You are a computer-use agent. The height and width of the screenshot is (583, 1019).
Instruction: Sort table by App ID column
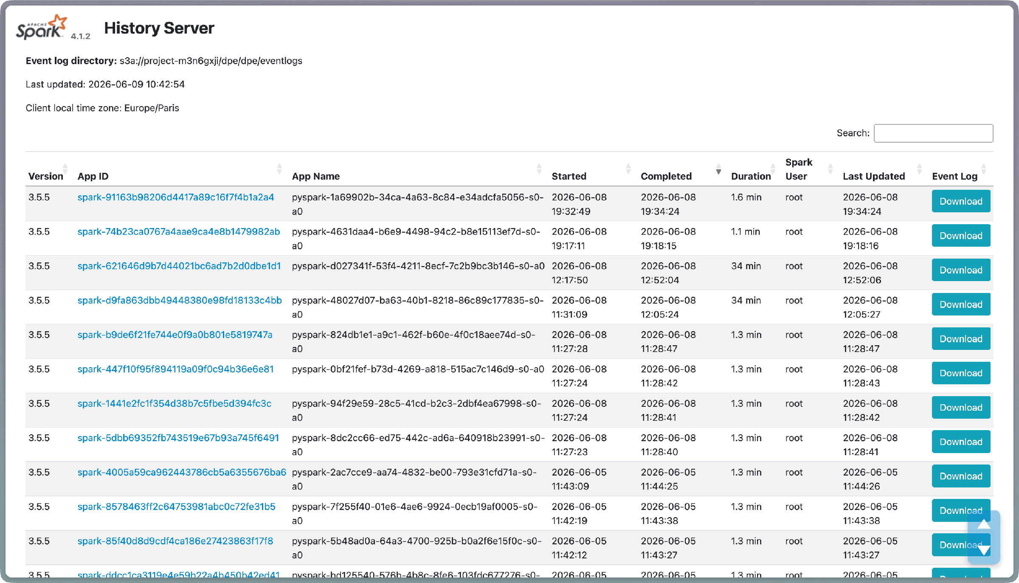click(x=279, y=169)
